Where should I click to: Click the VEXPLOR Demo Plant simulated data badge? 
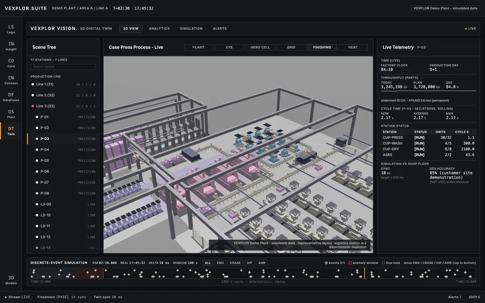tap(445, 9)
